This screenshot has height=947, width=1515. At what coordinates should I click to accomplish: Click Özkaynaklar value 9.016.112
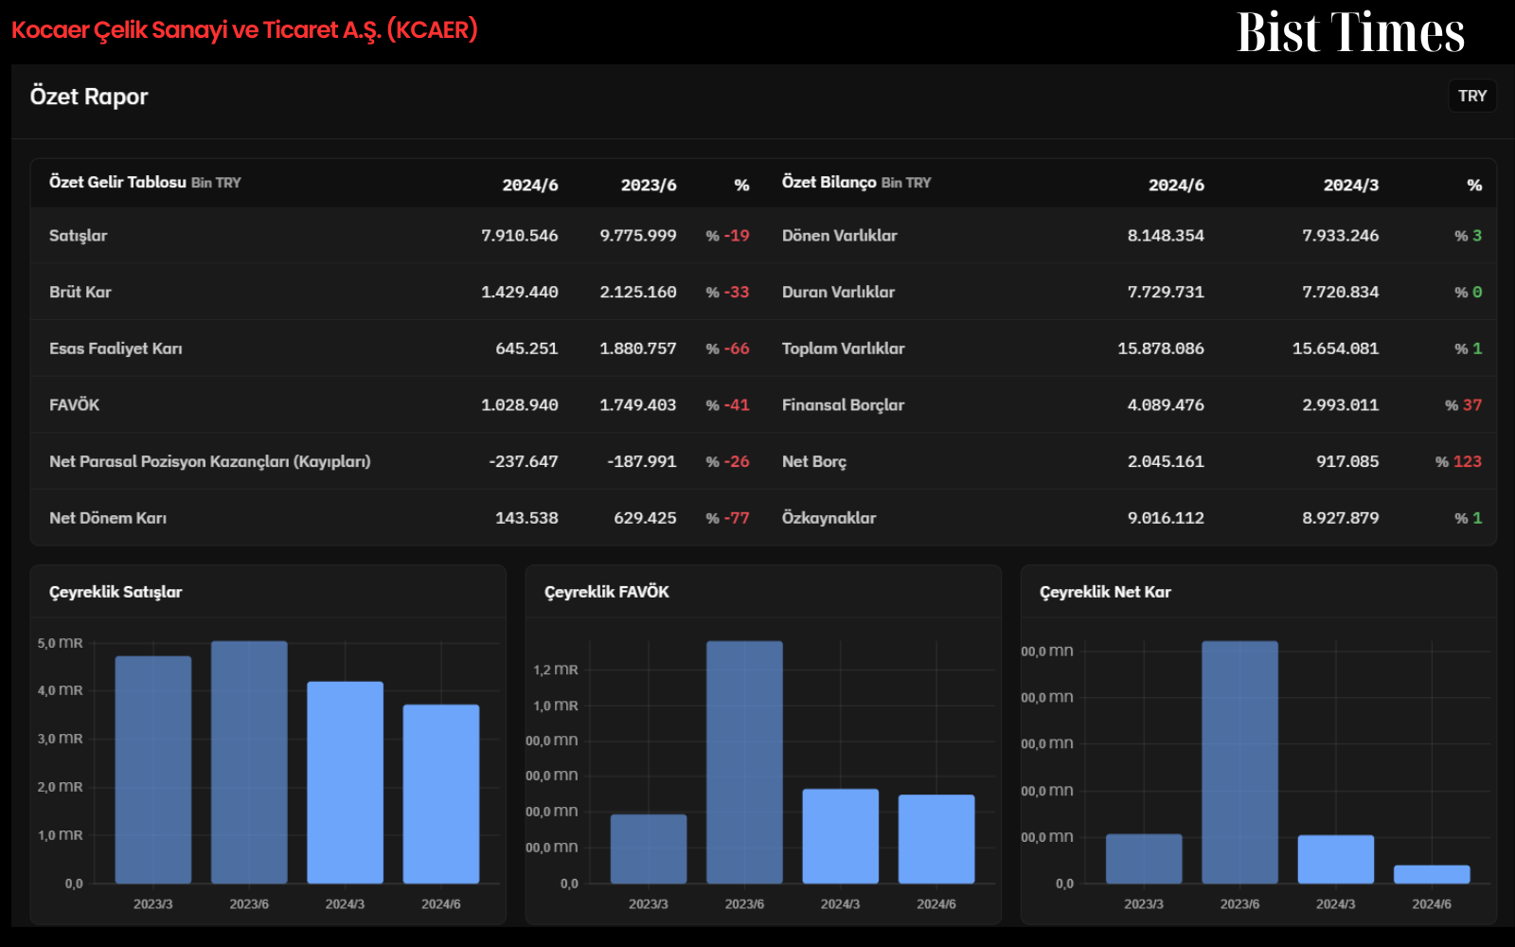point(1166,518)
